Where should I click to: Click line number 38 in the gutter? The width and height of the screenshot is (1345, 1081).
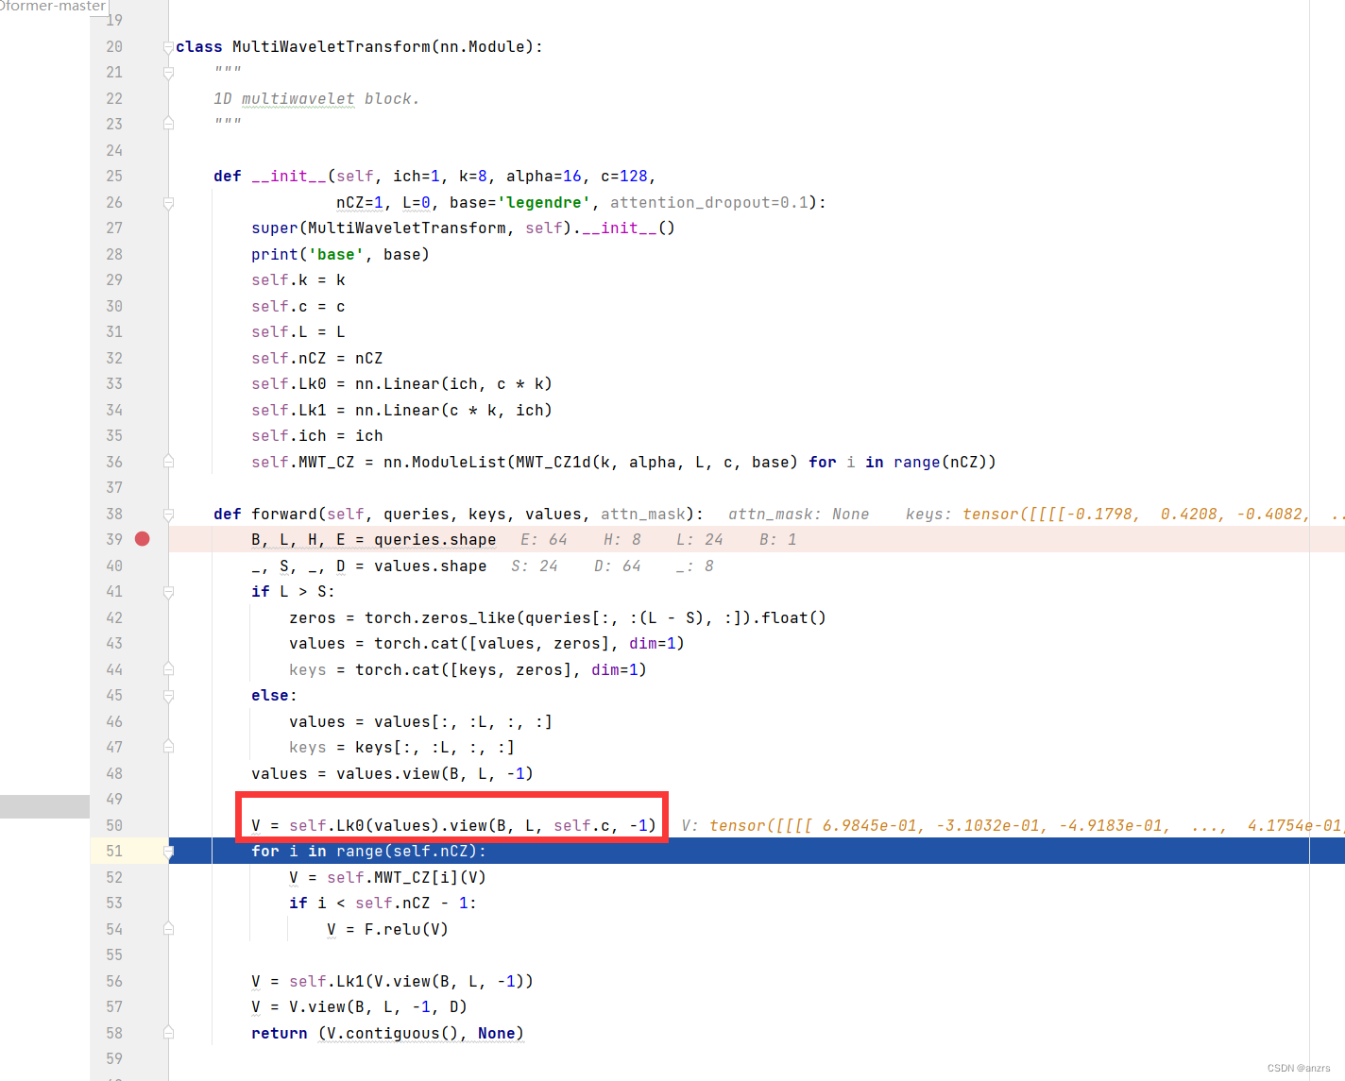[114, 514]
